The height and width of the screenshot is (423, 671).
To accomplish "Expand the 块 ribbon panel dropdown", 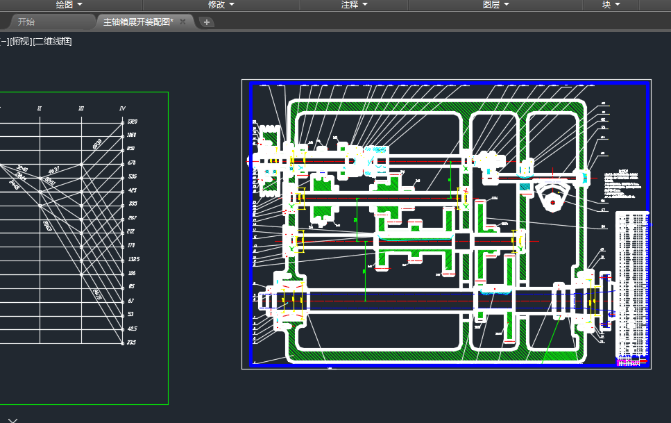I will tap(611, 4).
